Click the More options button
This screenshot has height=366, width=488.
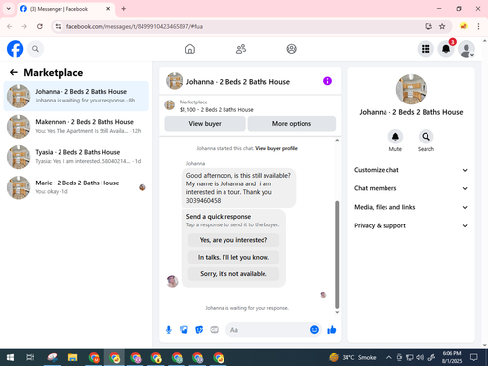[x=292, y=124]
